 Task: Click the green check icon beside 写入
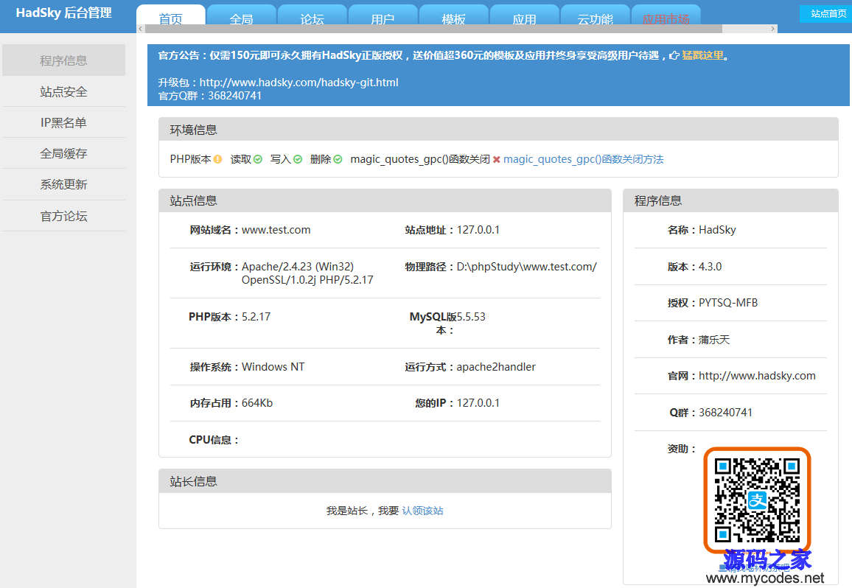click(x=298, y=159)
